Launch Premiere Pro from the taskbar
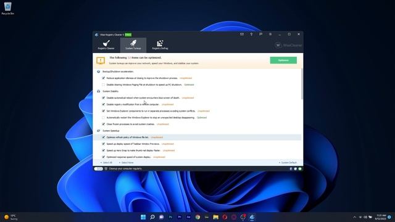The width and height of the screenshot is (395, 222). pos(180,217)
